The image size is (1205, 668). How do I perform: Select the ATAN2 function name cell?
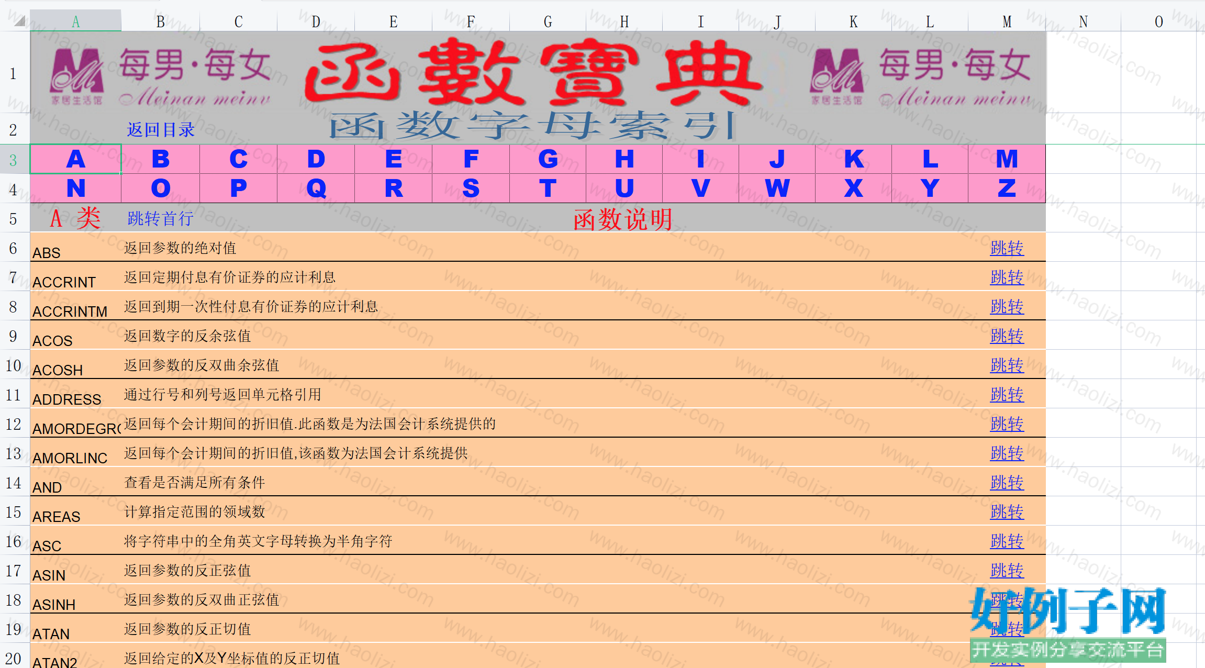pyautogui.click(x=76, y=656)
